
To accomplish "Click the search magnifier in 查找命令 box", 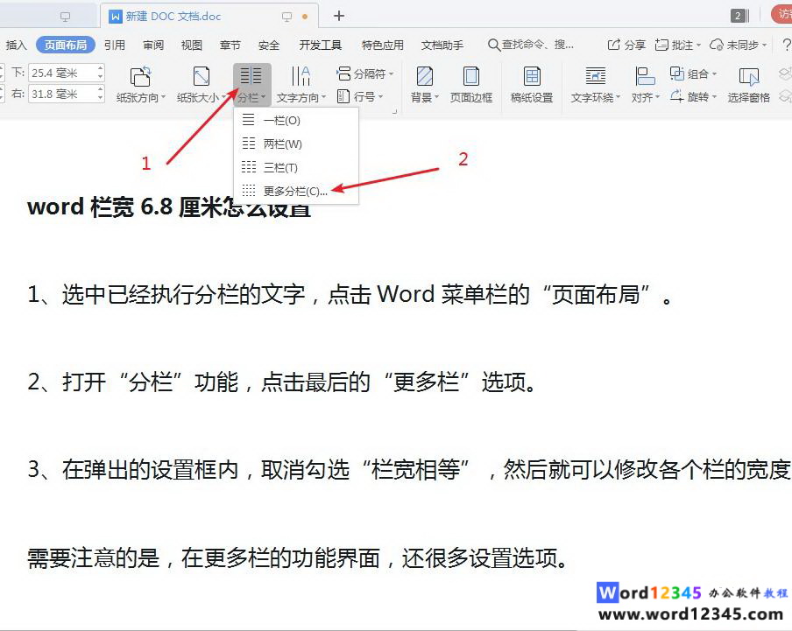I will pos(493,45).
